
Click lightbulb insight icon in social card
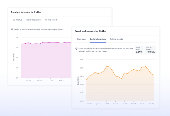pyautogui.click(x=76, y=49)
